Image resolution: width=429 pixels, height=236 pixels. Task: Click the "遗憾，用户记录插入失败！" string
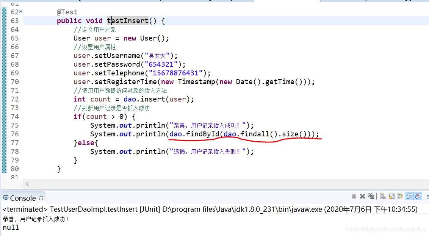(x=208, y=152)
